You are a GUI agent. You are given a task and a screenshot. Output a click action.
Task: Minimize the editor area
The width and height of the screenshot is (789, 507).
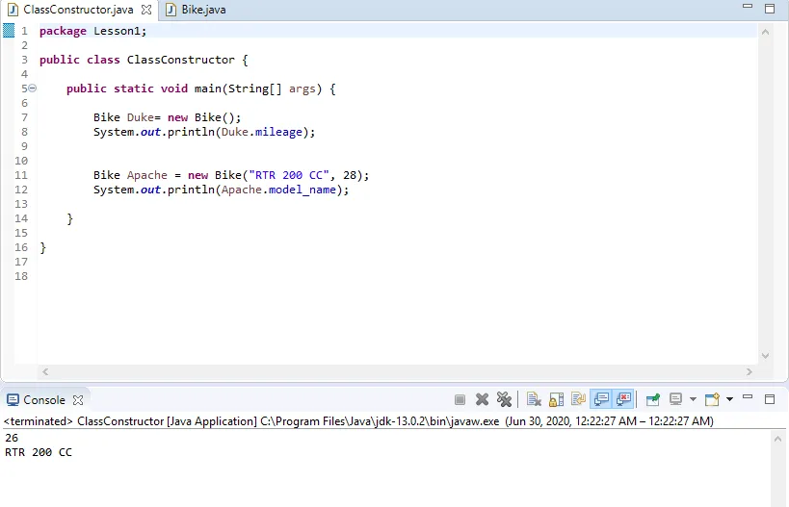click(748, 7)
